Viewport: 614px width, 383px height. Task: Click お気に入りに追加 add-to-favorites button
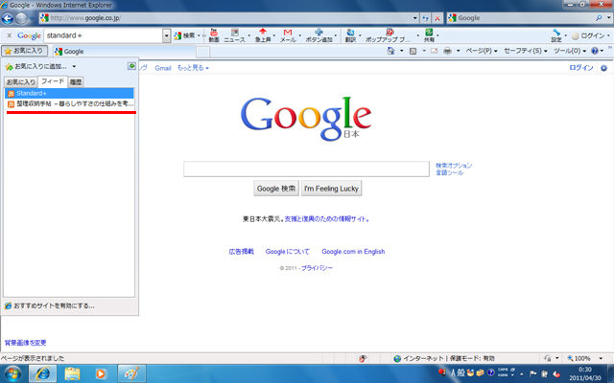36,66
